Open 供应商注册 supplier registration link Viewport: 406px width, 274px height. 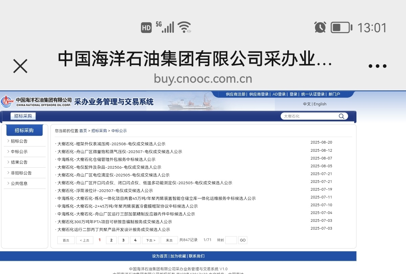point(235,94)
